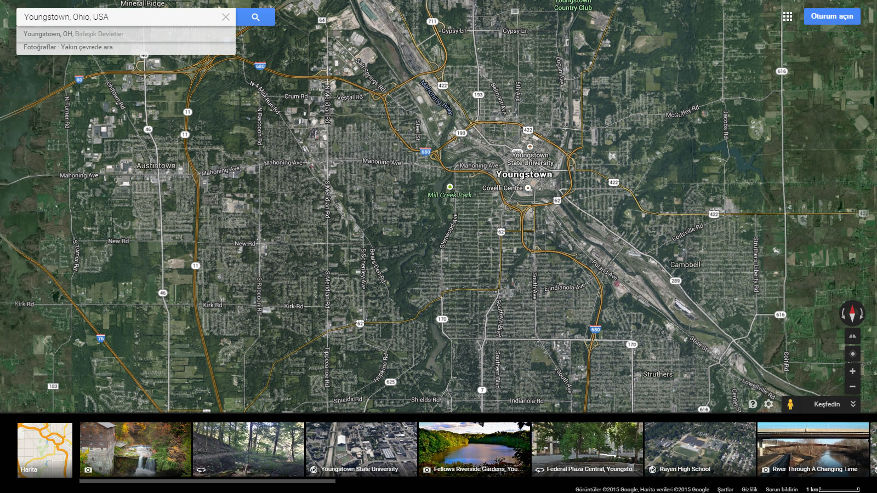Zoom in with the plus button
The image size is (877, 493).
click(852, 371)
